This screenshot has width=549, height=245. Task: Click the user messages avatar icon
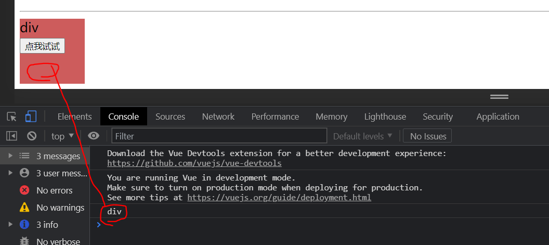pyautogui.click(x=24, y=173)
